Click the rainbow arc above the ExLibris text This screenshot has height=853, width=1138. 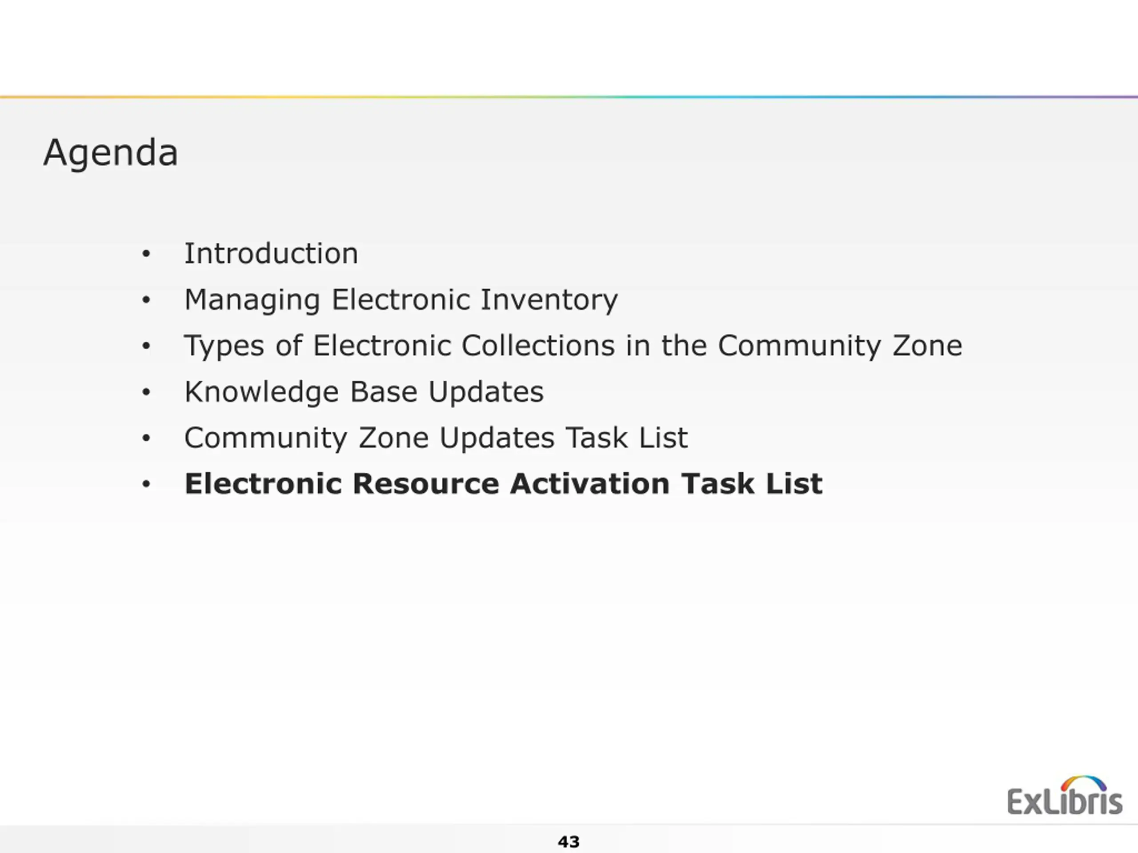[1083, 783]
